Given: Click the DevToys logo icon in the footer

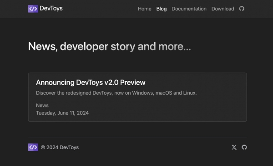Looking at the screenshot, I should pyautogui.click(x=33, y=147).
